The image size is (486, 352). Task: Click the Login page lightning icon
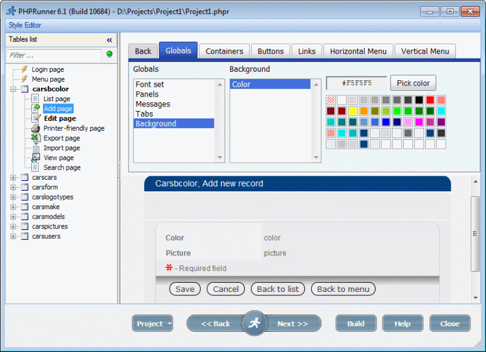[24, 69]
